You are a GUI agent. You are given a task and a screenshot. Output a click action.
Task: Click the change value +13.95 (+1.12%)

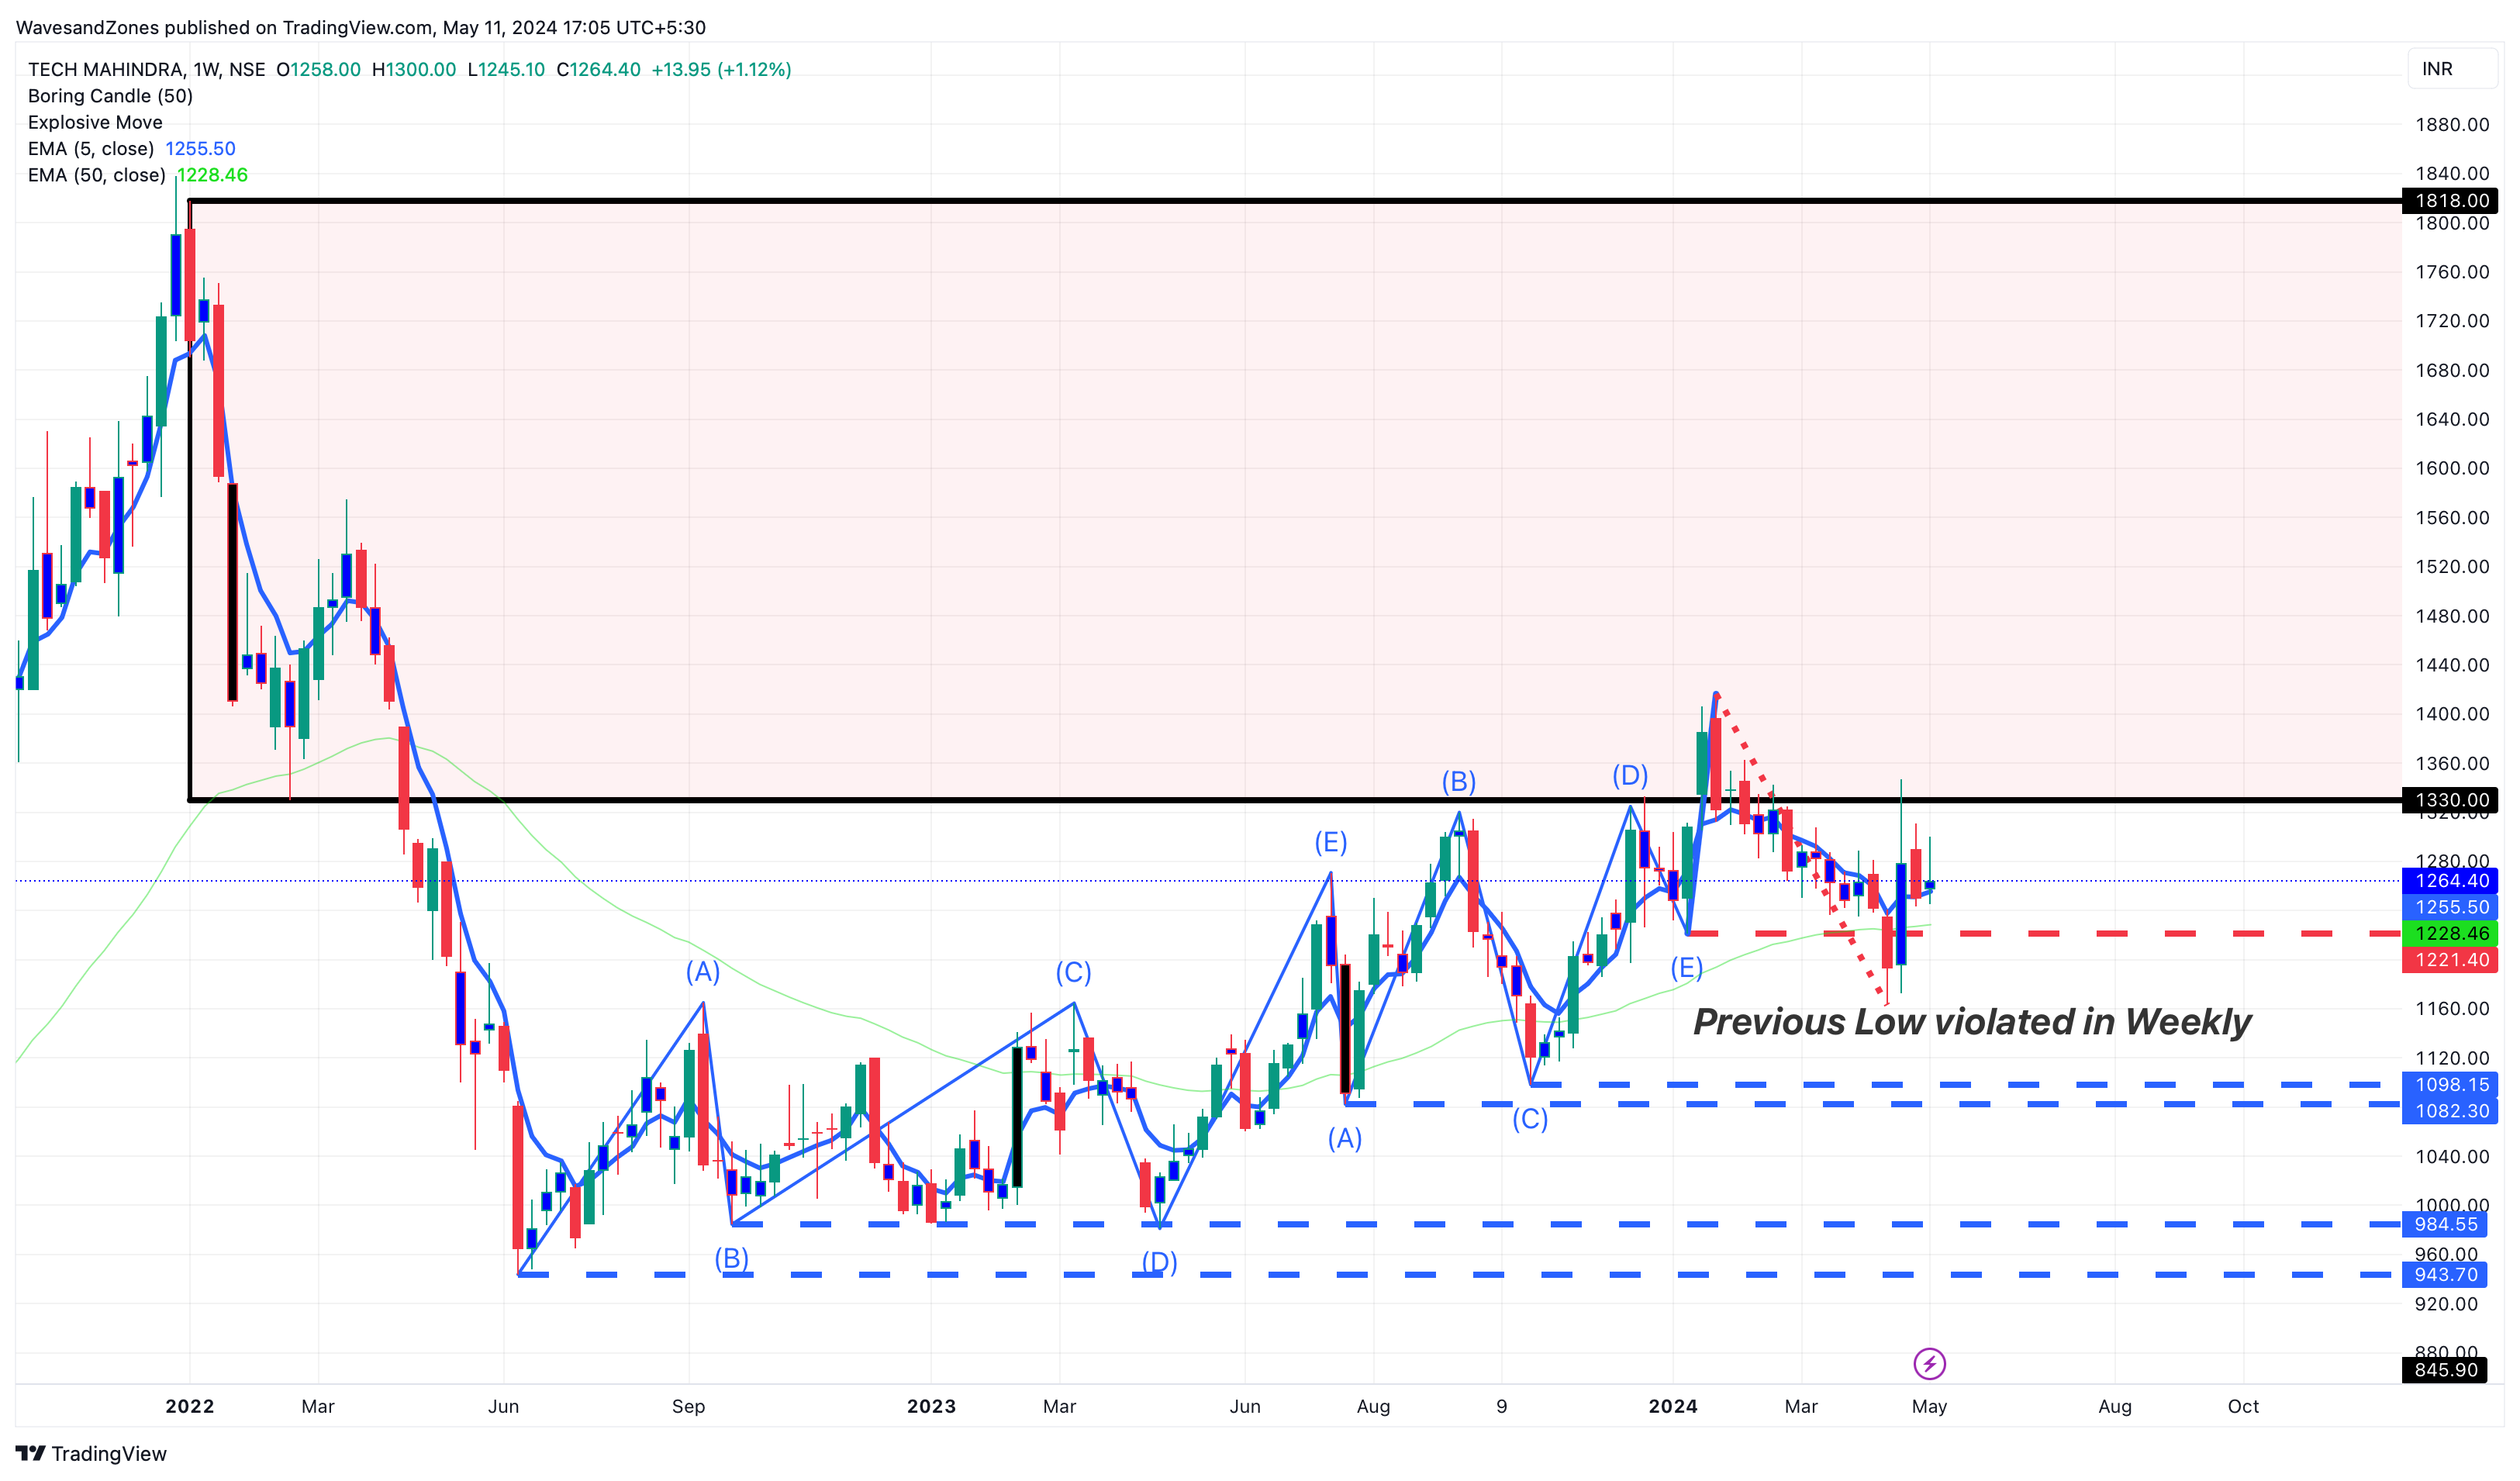click(721, 69)
